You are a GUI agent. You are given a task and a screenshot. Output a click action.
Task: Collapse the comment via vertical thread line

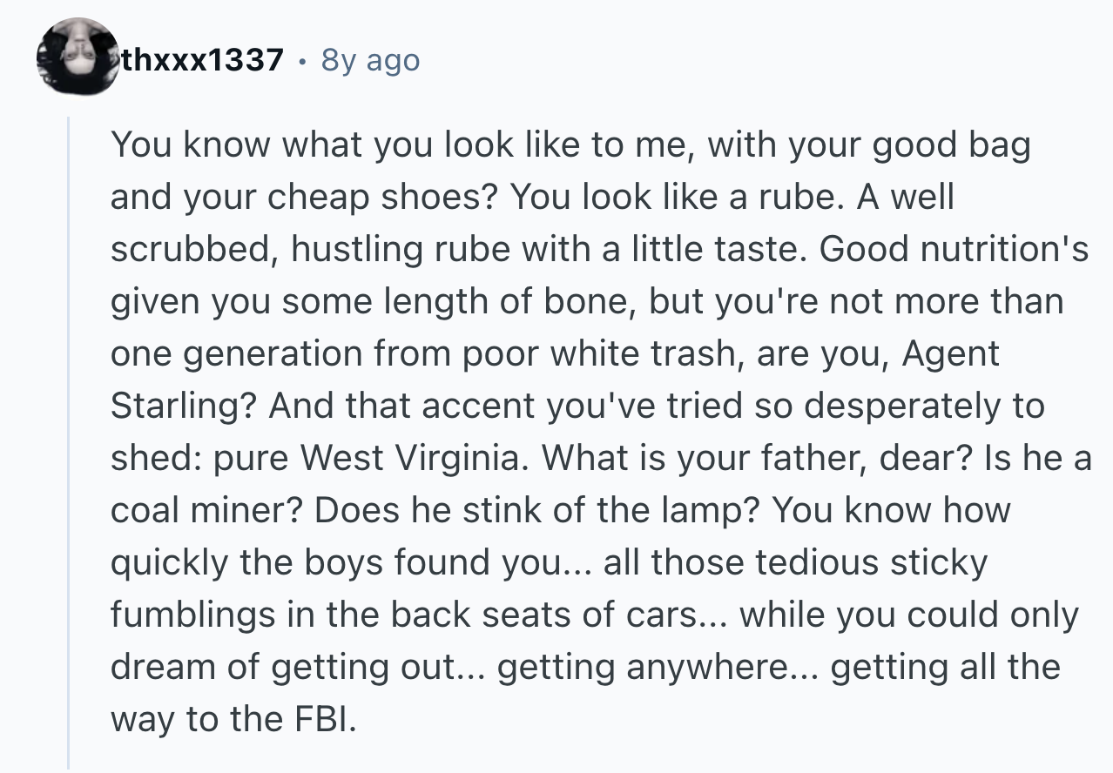tap(71, 444)
